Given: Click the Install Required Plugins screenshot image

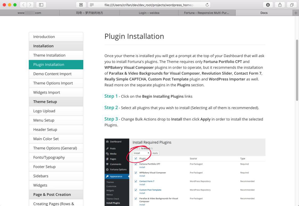Looking at the screenshot, I should pyautogui.click(x=185, y=172).
